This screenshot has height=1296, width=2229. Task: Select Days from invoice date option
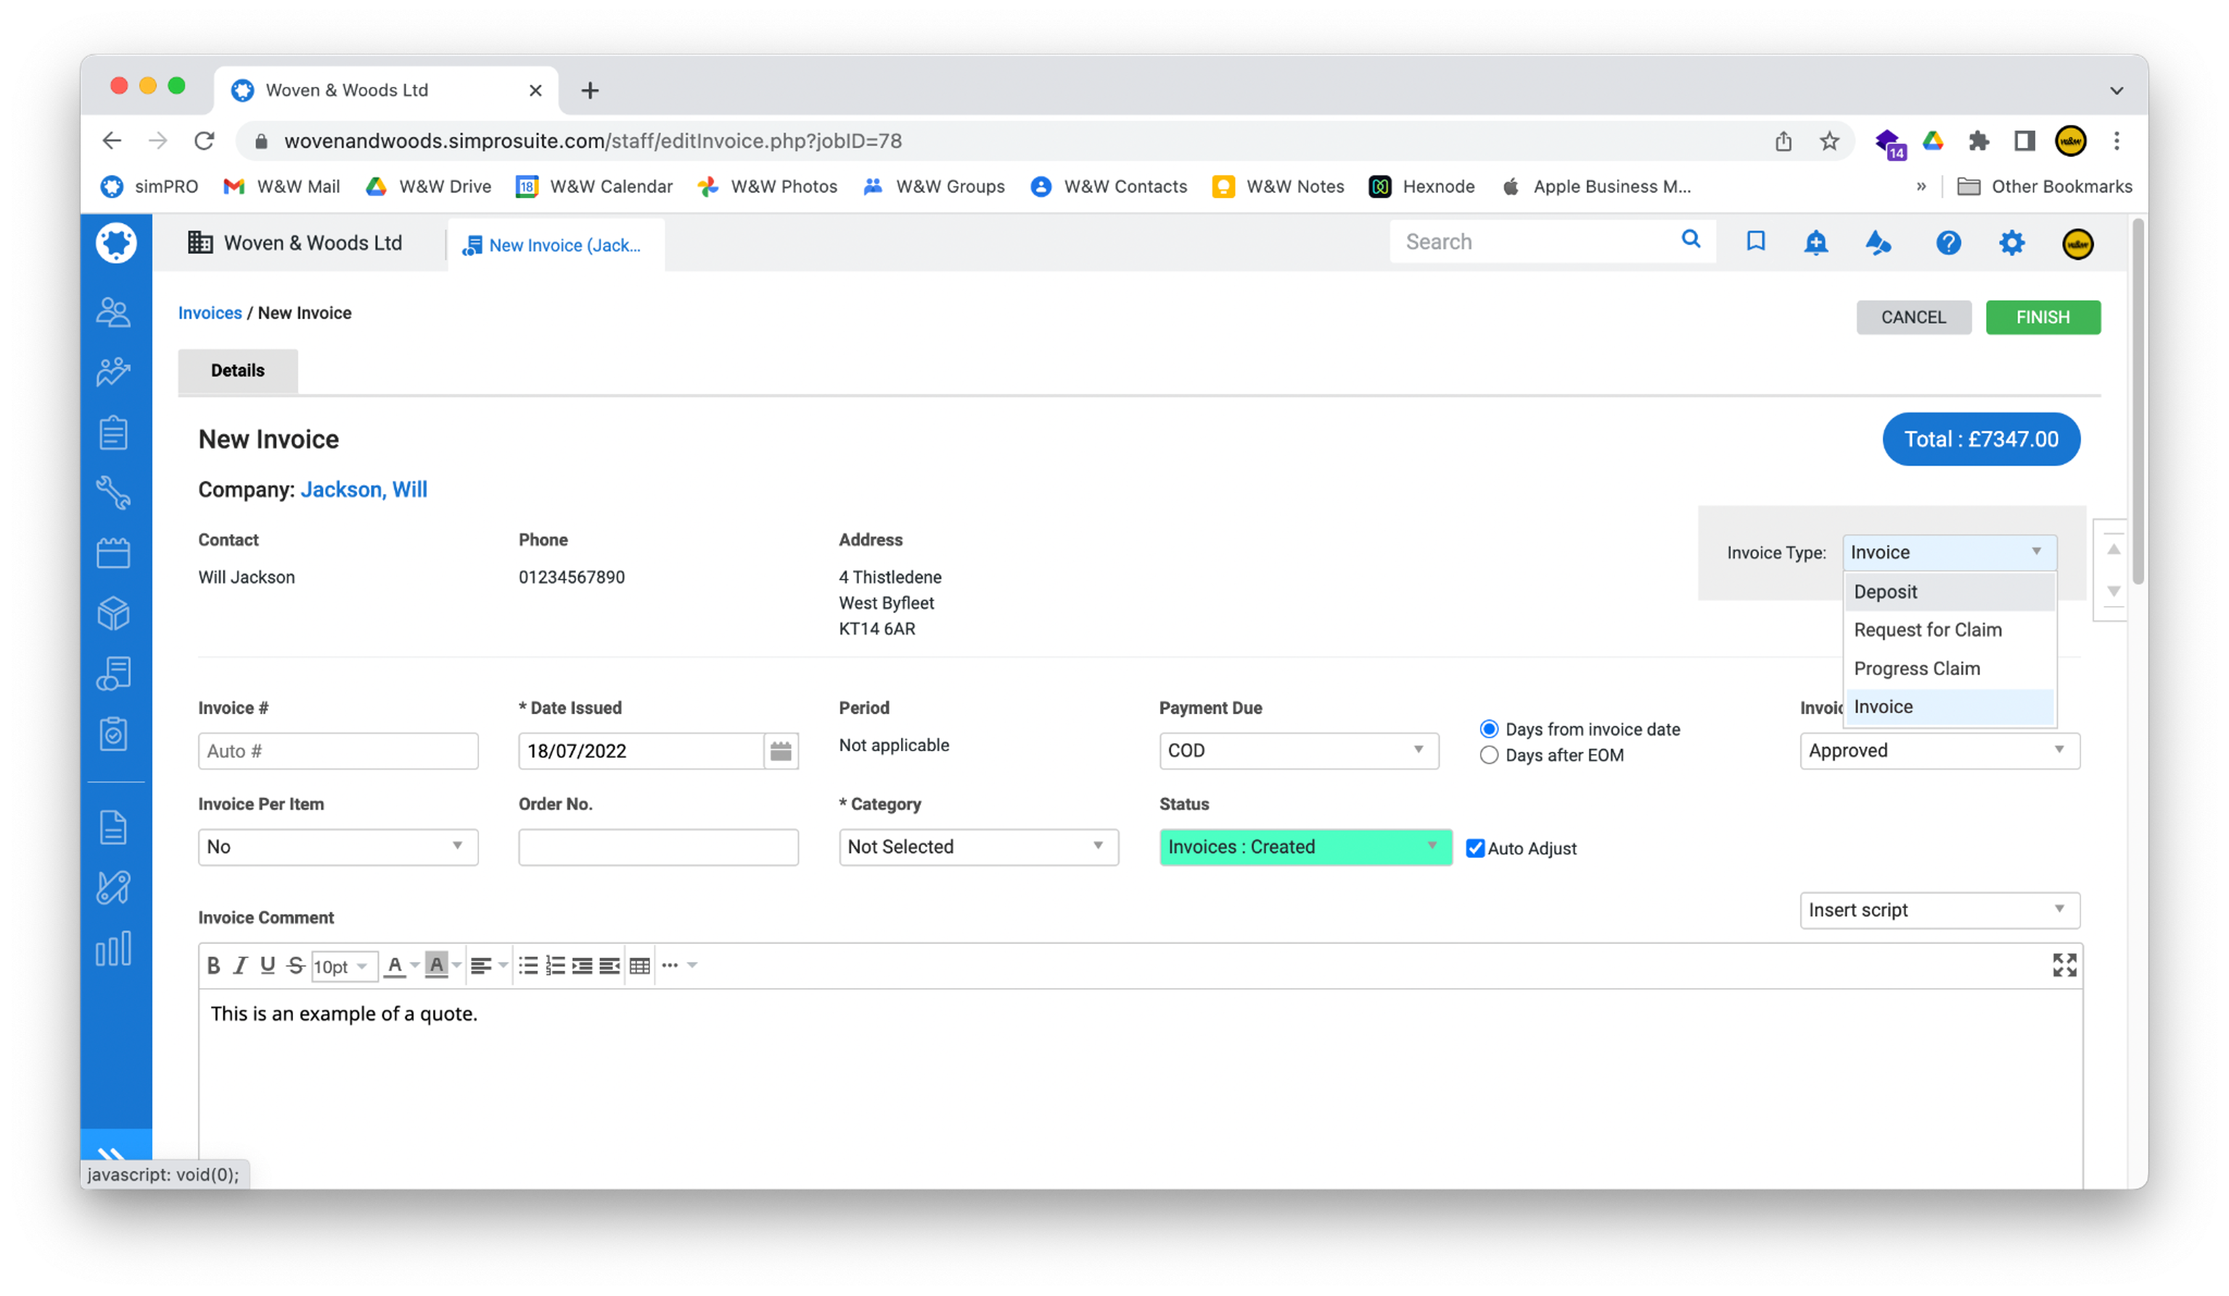coord(1489,729)
